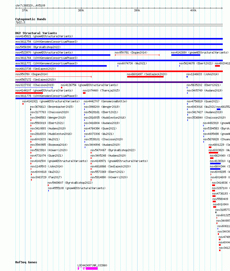Click the nsv5624678 (Ebert2021) label
Screen dimensions: 230x271
(x=196, y=64)
